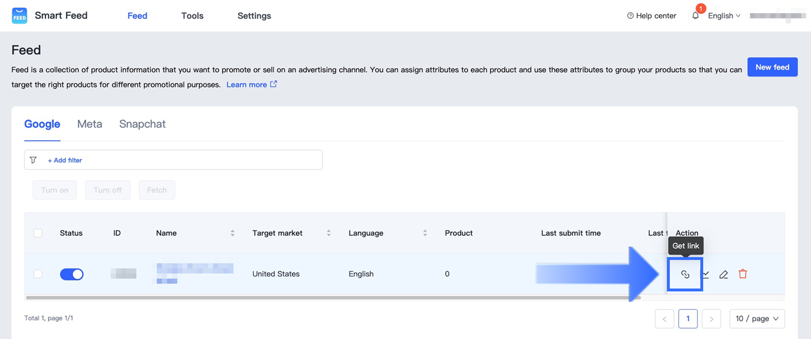Viewport: 811px width, 339px height.
Task: Click the red trash delete icon
Action: (743, 274)
